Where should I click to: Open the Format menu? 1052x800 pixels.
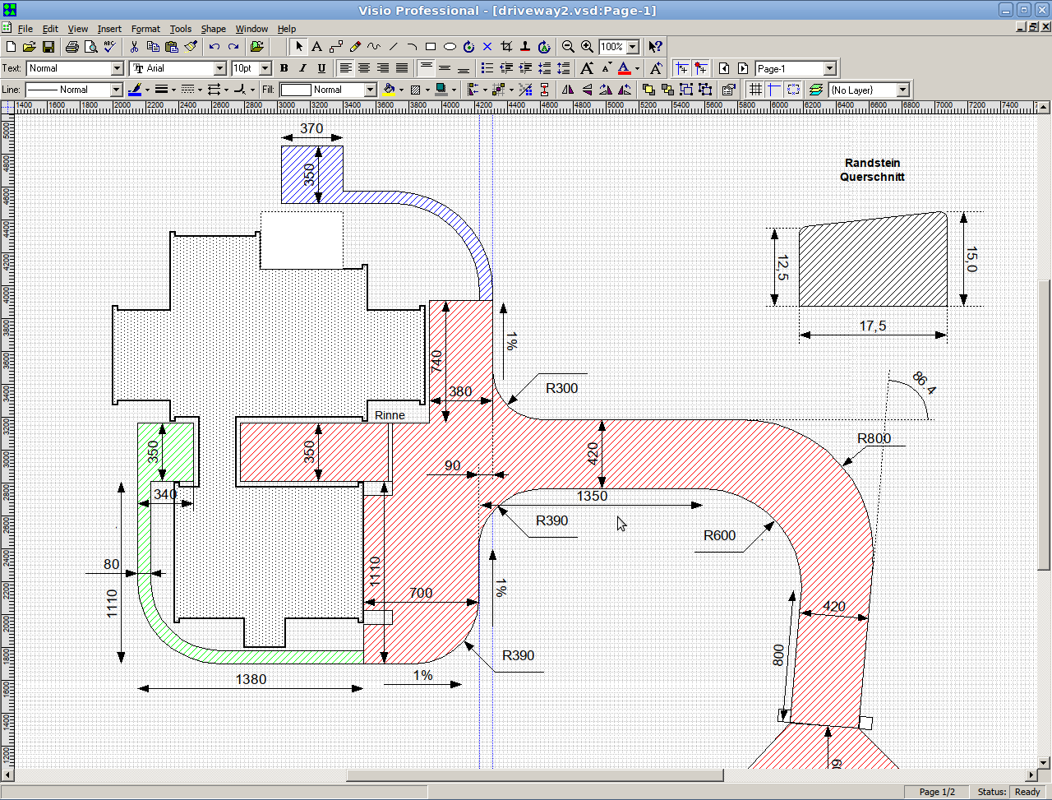[145, 29]
